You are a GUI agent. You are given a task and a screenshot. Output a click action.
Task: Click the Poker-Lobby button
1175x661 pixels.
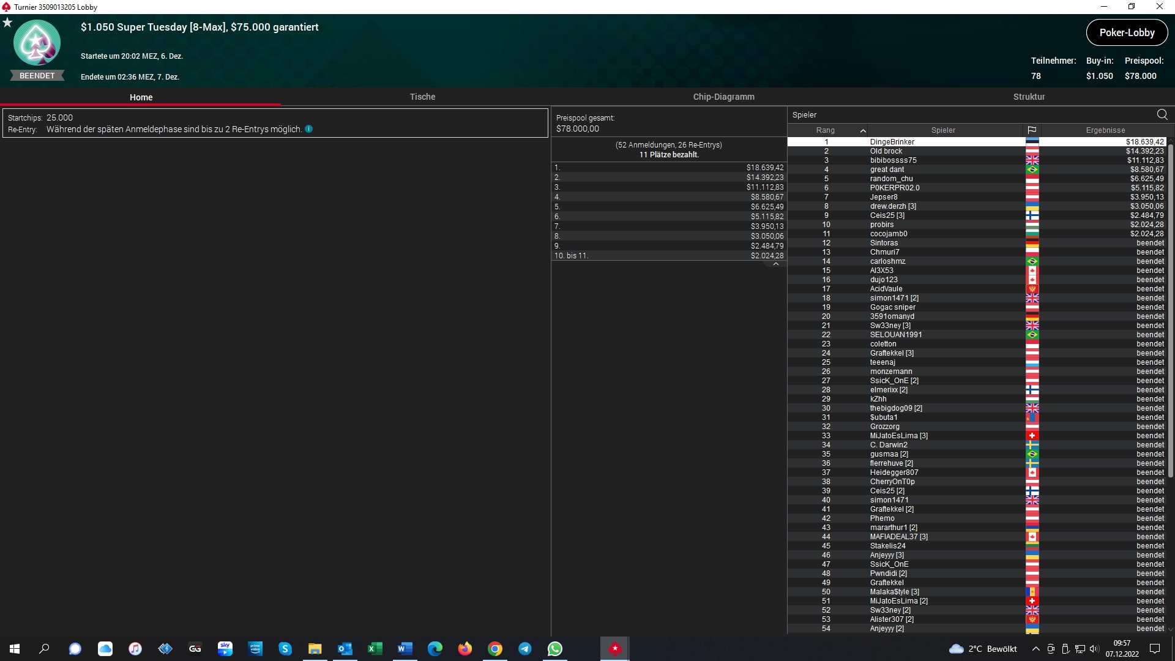point(1127,33)
